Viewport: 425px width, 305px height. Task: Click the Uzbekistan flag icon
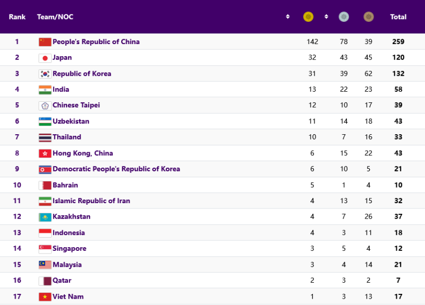pyautogui.click(x=45, y=121)
